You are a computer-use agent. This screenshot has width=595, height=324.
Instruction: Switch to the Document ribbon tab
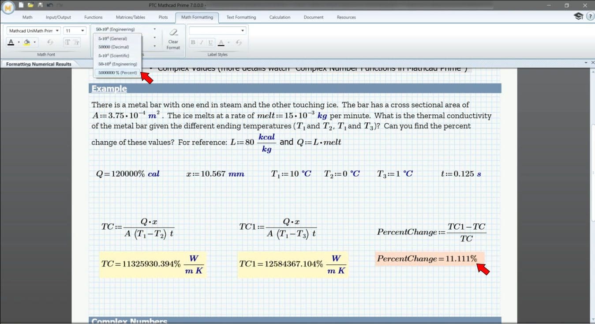tap(314, 17)
